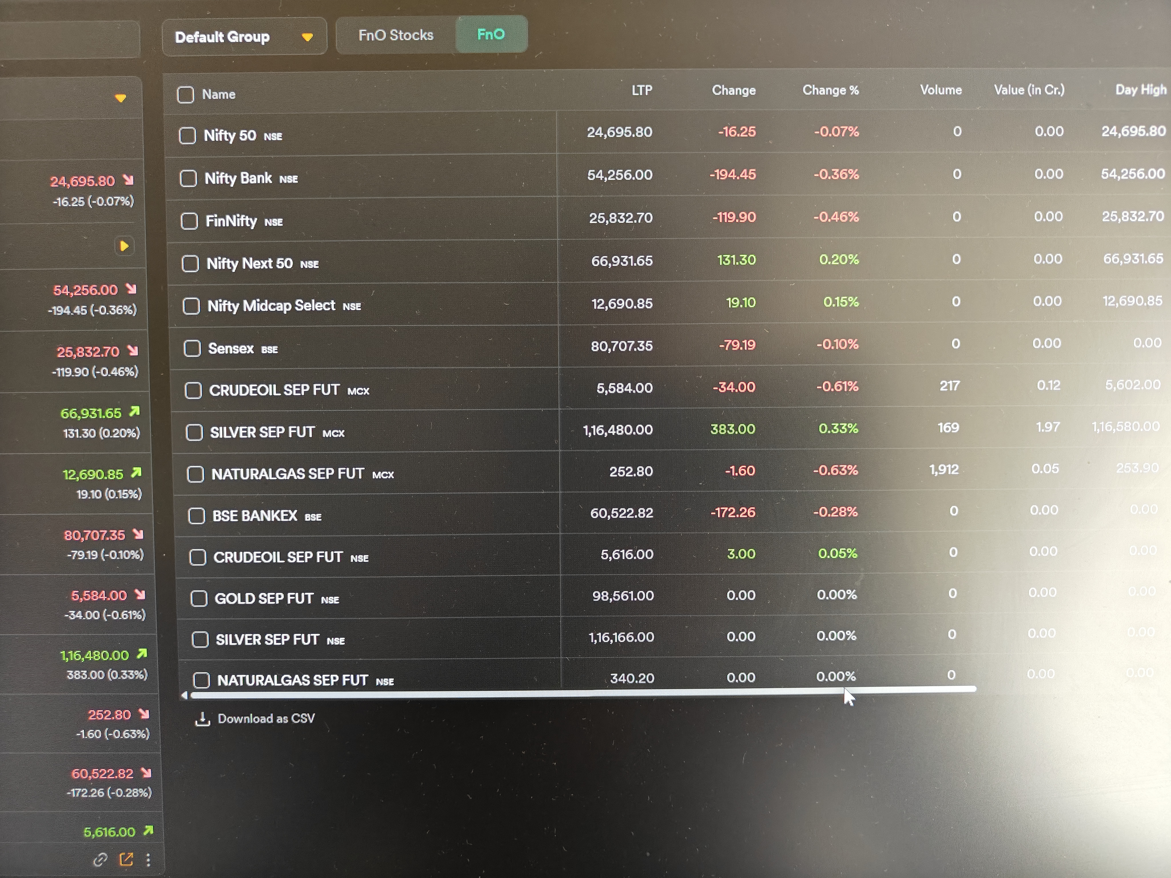Toggle the select-all checkbox beside Name

tap(185, 95)
